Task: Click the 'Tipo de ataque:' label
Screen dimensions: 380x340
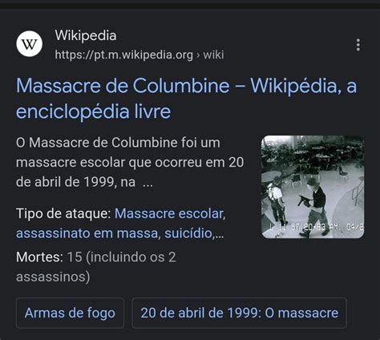Action: pos(63,213)
